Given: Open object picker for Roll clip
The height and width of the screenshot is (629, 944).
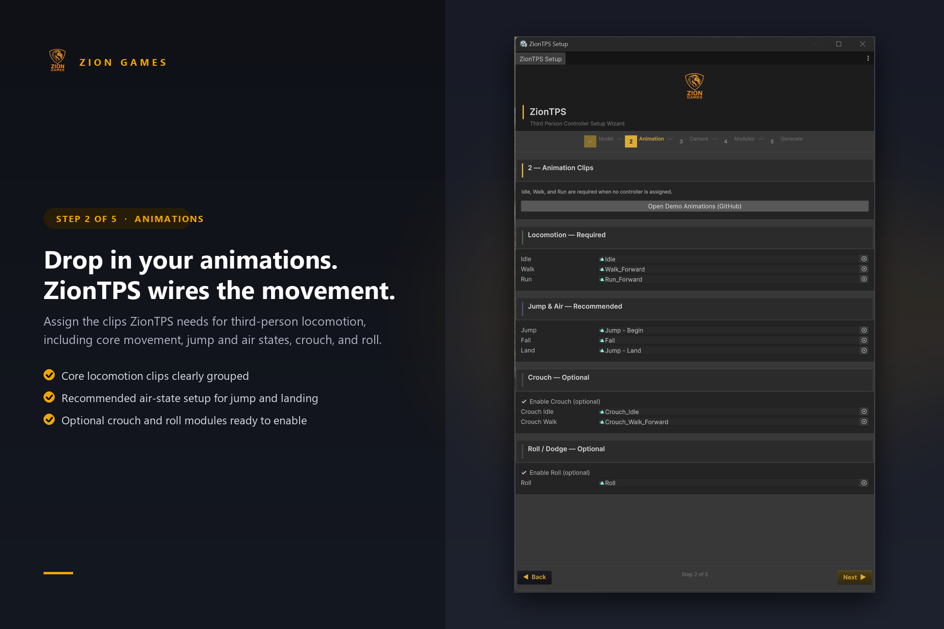Looking at the screenshot, I should (864, 483).
